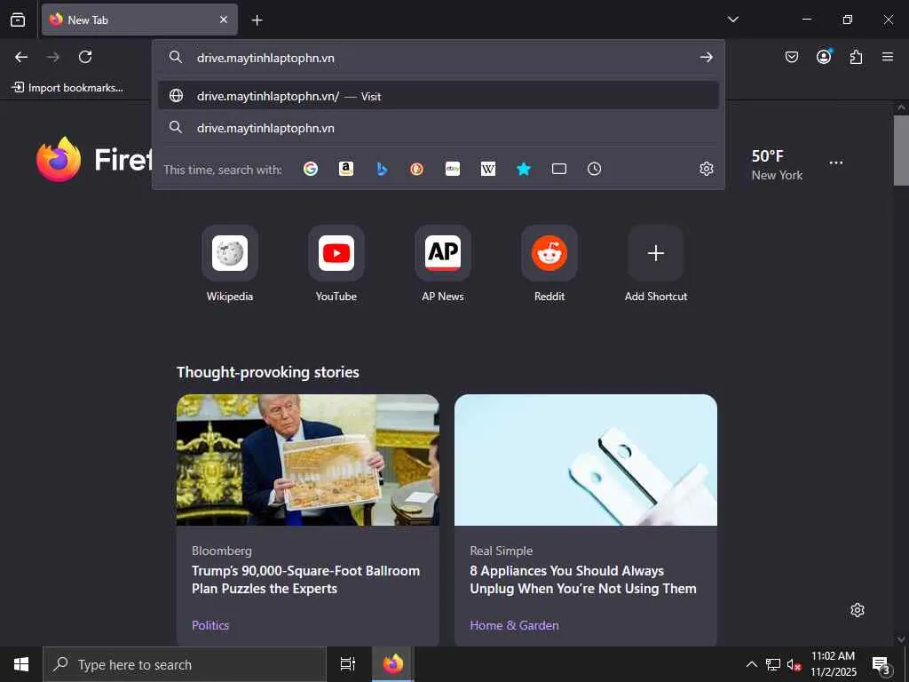Search history with the clock icon
Viewport: 909px width, 682px height.
[x=594, y=169]
